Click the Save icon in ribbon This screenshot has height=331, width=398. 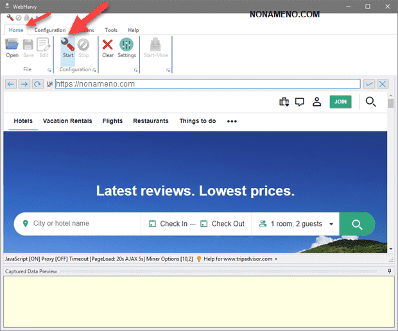point(28,44)
